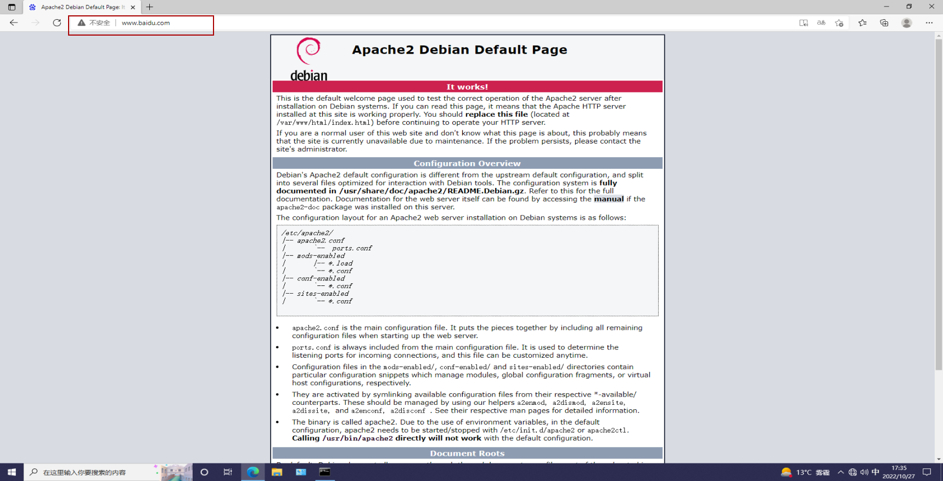This screenshot has width=943, height=481.
Task: Open the blue screen taskbar app
Action: click(301, 472)
